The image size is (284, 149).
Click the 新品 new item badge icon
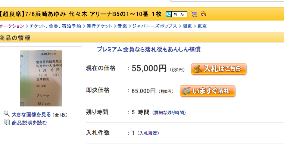pos(177,14)
